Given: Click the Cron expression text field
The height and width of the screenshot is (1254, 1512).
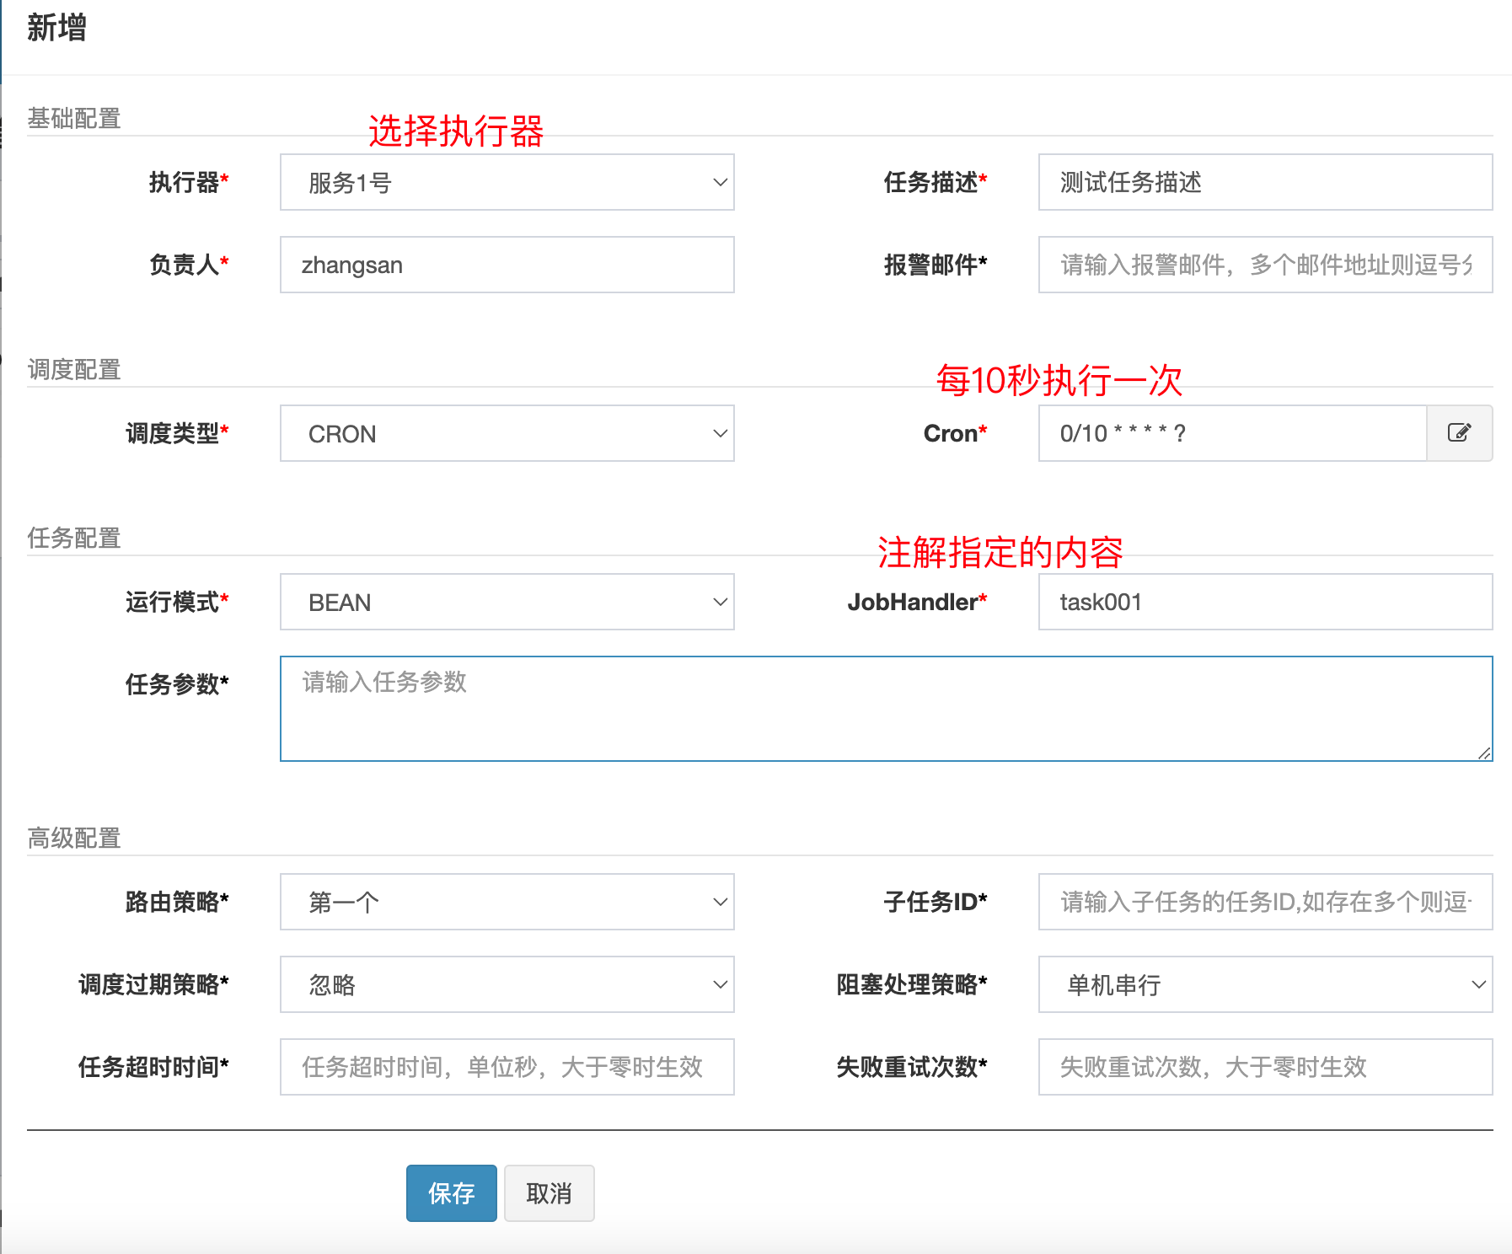Looking at the screenshot, I should click(1231, 433).
